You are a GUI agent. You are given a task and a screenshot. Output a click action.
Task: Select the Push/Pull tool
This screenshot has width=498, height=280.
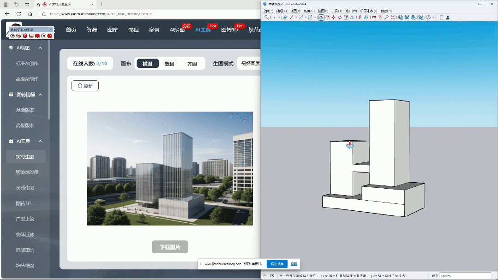(321, 18)
